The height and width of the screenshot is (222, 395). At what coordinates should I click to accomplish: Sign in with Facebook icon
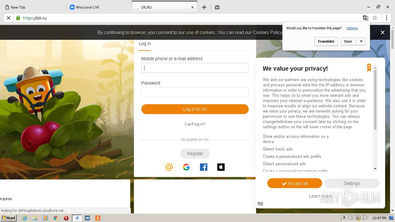click(x=204, y=167)
